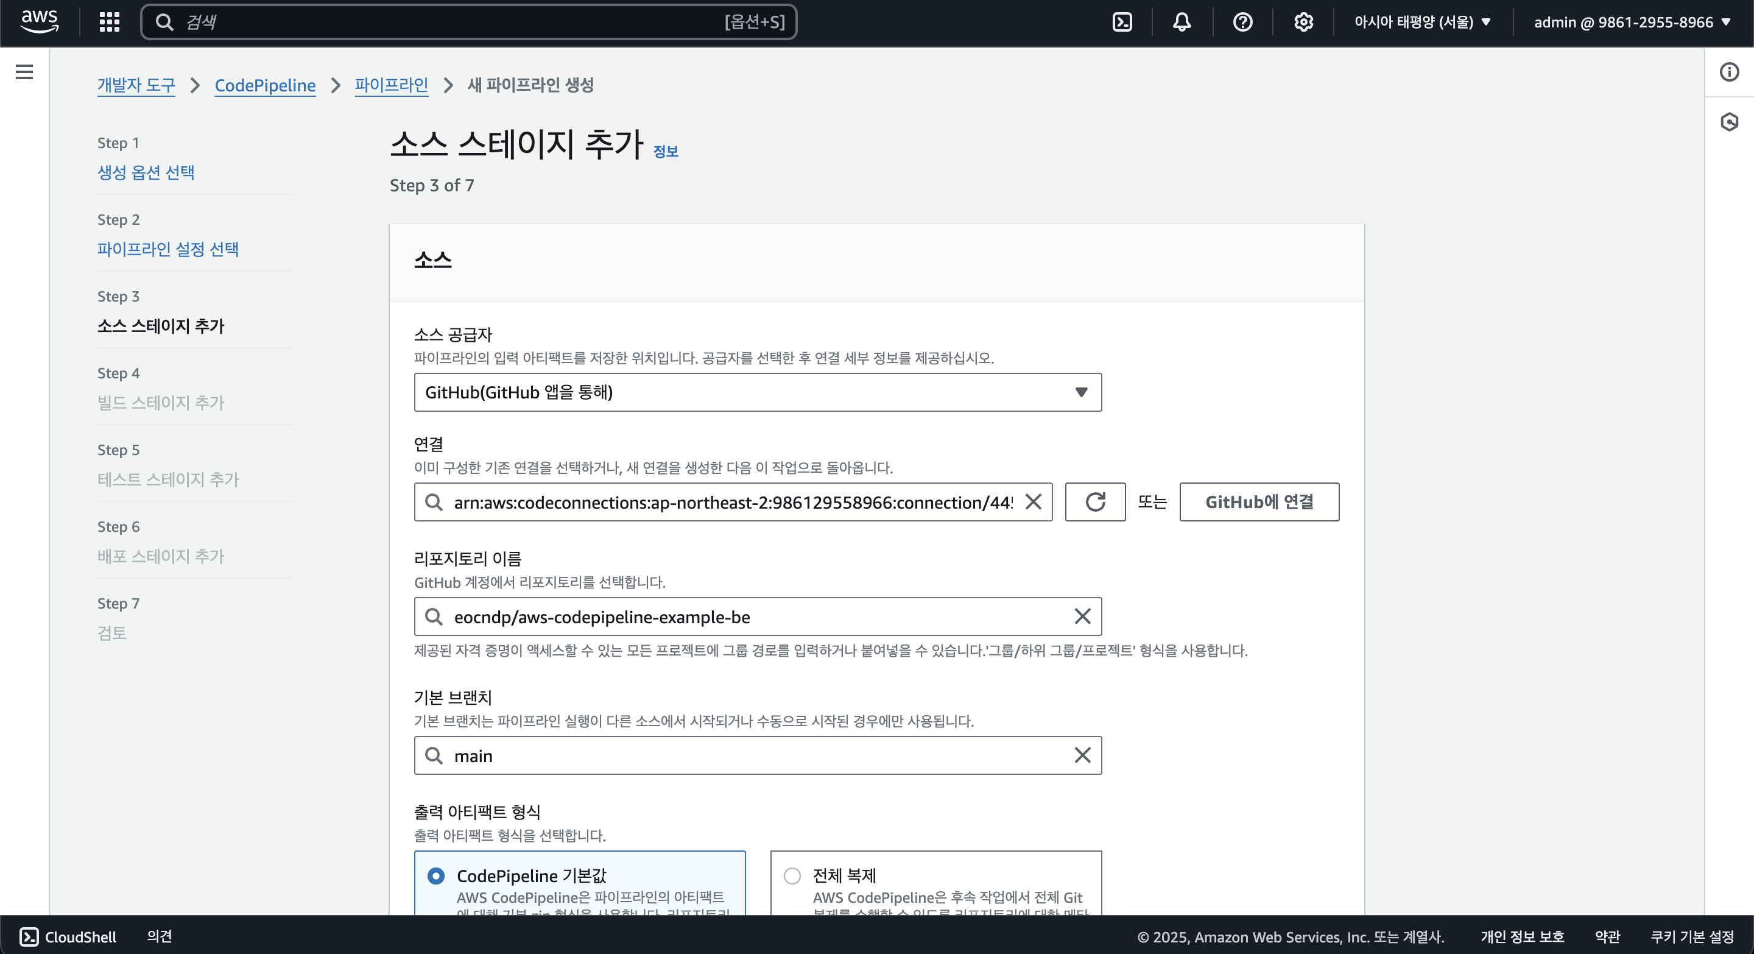This screenshot has height=954, width=1754.
Task: Select 전체 복제 output artifact format
Action: click(792, 875)
